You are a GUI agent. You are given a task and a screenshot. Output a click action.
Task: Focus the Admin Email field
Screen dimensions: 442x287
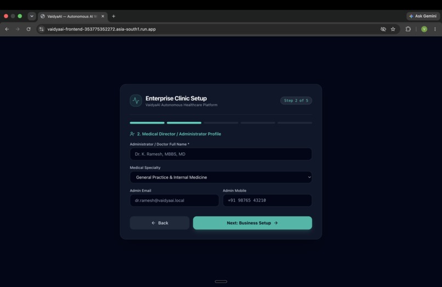coord(174,200)
